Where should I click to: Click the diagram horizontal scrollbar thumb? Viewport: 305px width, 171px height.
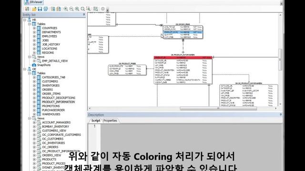coord(218,108)
